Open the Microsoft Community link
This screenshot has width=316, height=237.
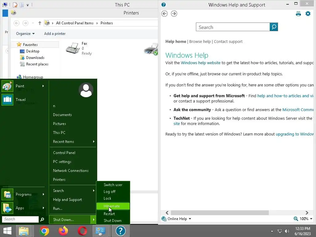(x=298, y=110)
